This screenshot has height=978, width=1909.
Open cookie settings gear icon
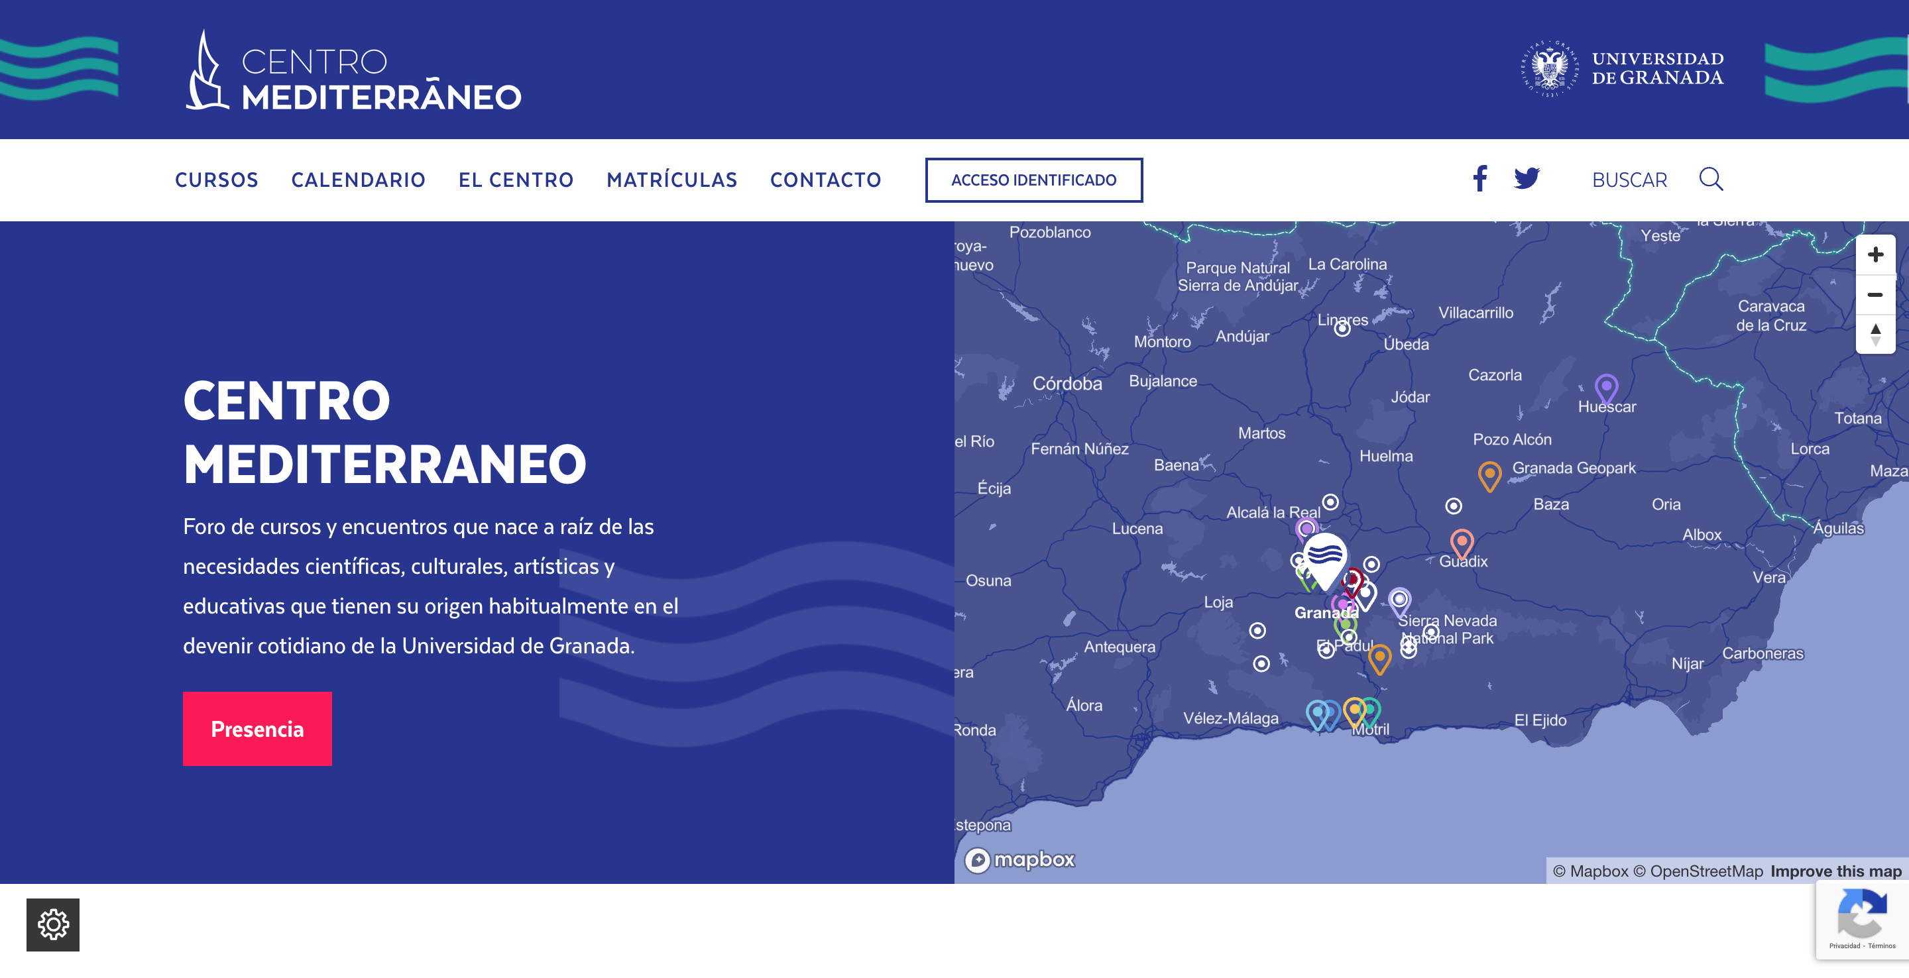coord(52,924)
